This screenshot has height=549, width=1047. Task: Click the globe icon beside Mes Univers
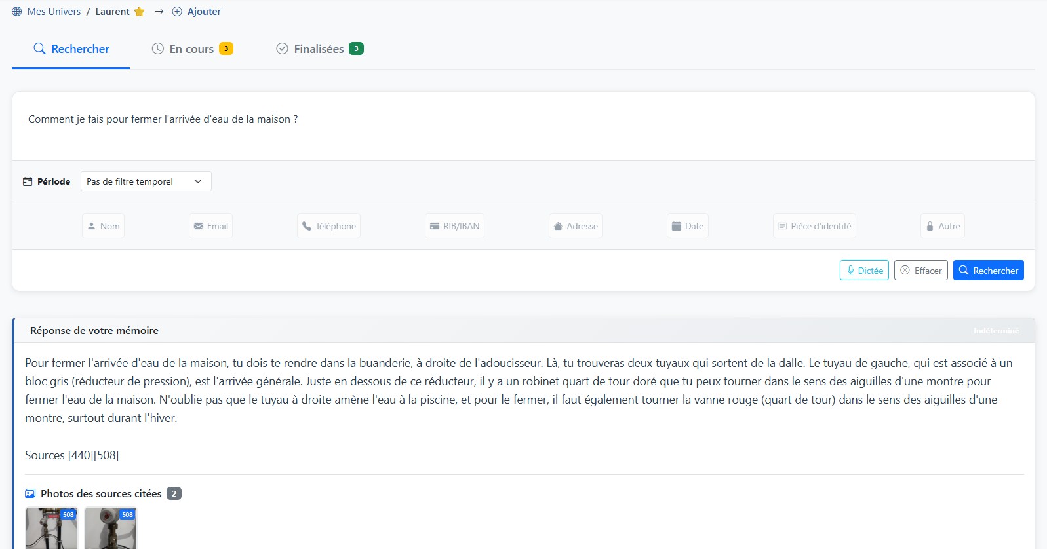pyautogui.click(x=17, y=12)
